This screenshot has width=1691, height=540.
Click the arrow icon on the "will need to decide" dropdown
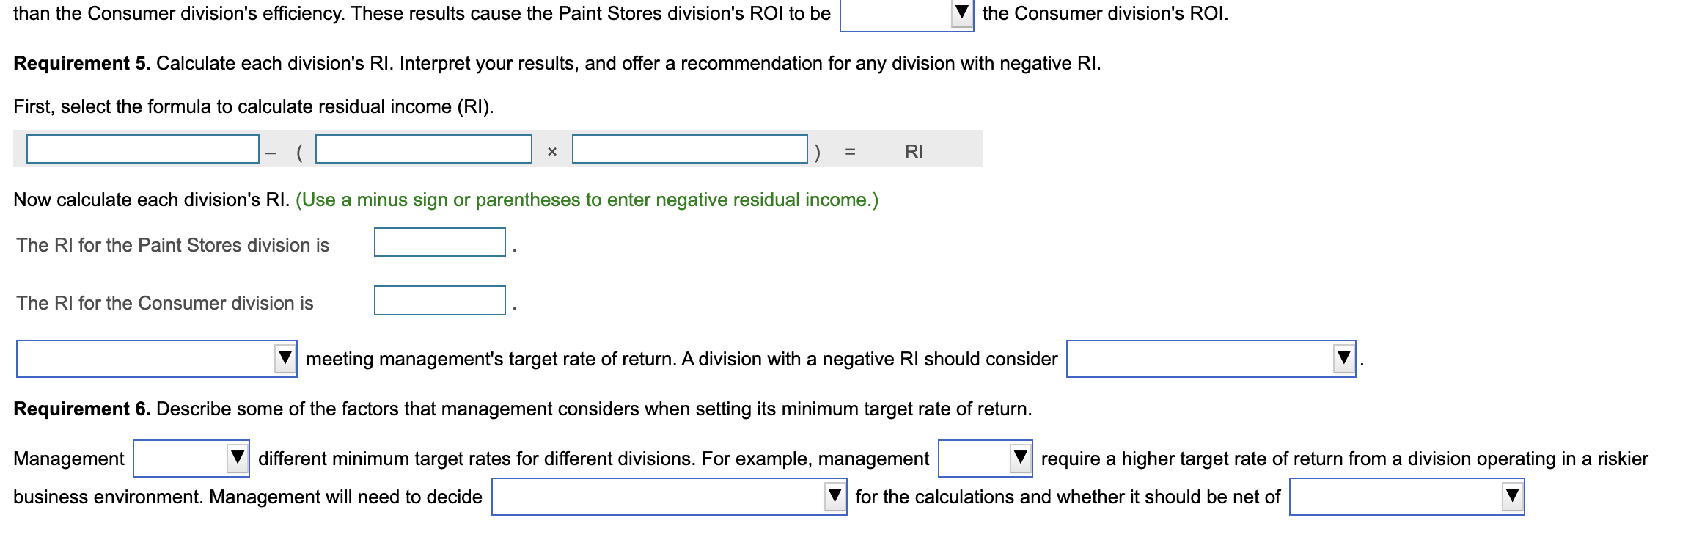click(837, 495)
